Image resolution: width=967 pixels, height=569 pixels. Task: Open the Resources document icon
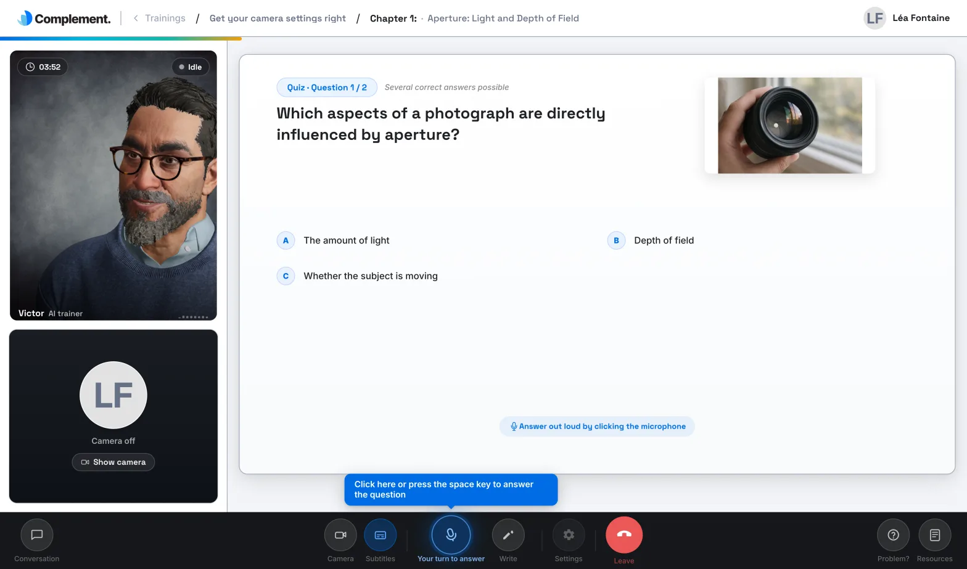pyautogui.click(x=935, y=534)
